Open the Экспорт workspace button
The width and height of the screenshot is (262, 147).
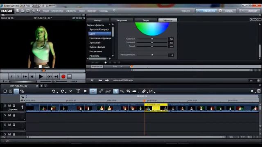click(250, 11)
